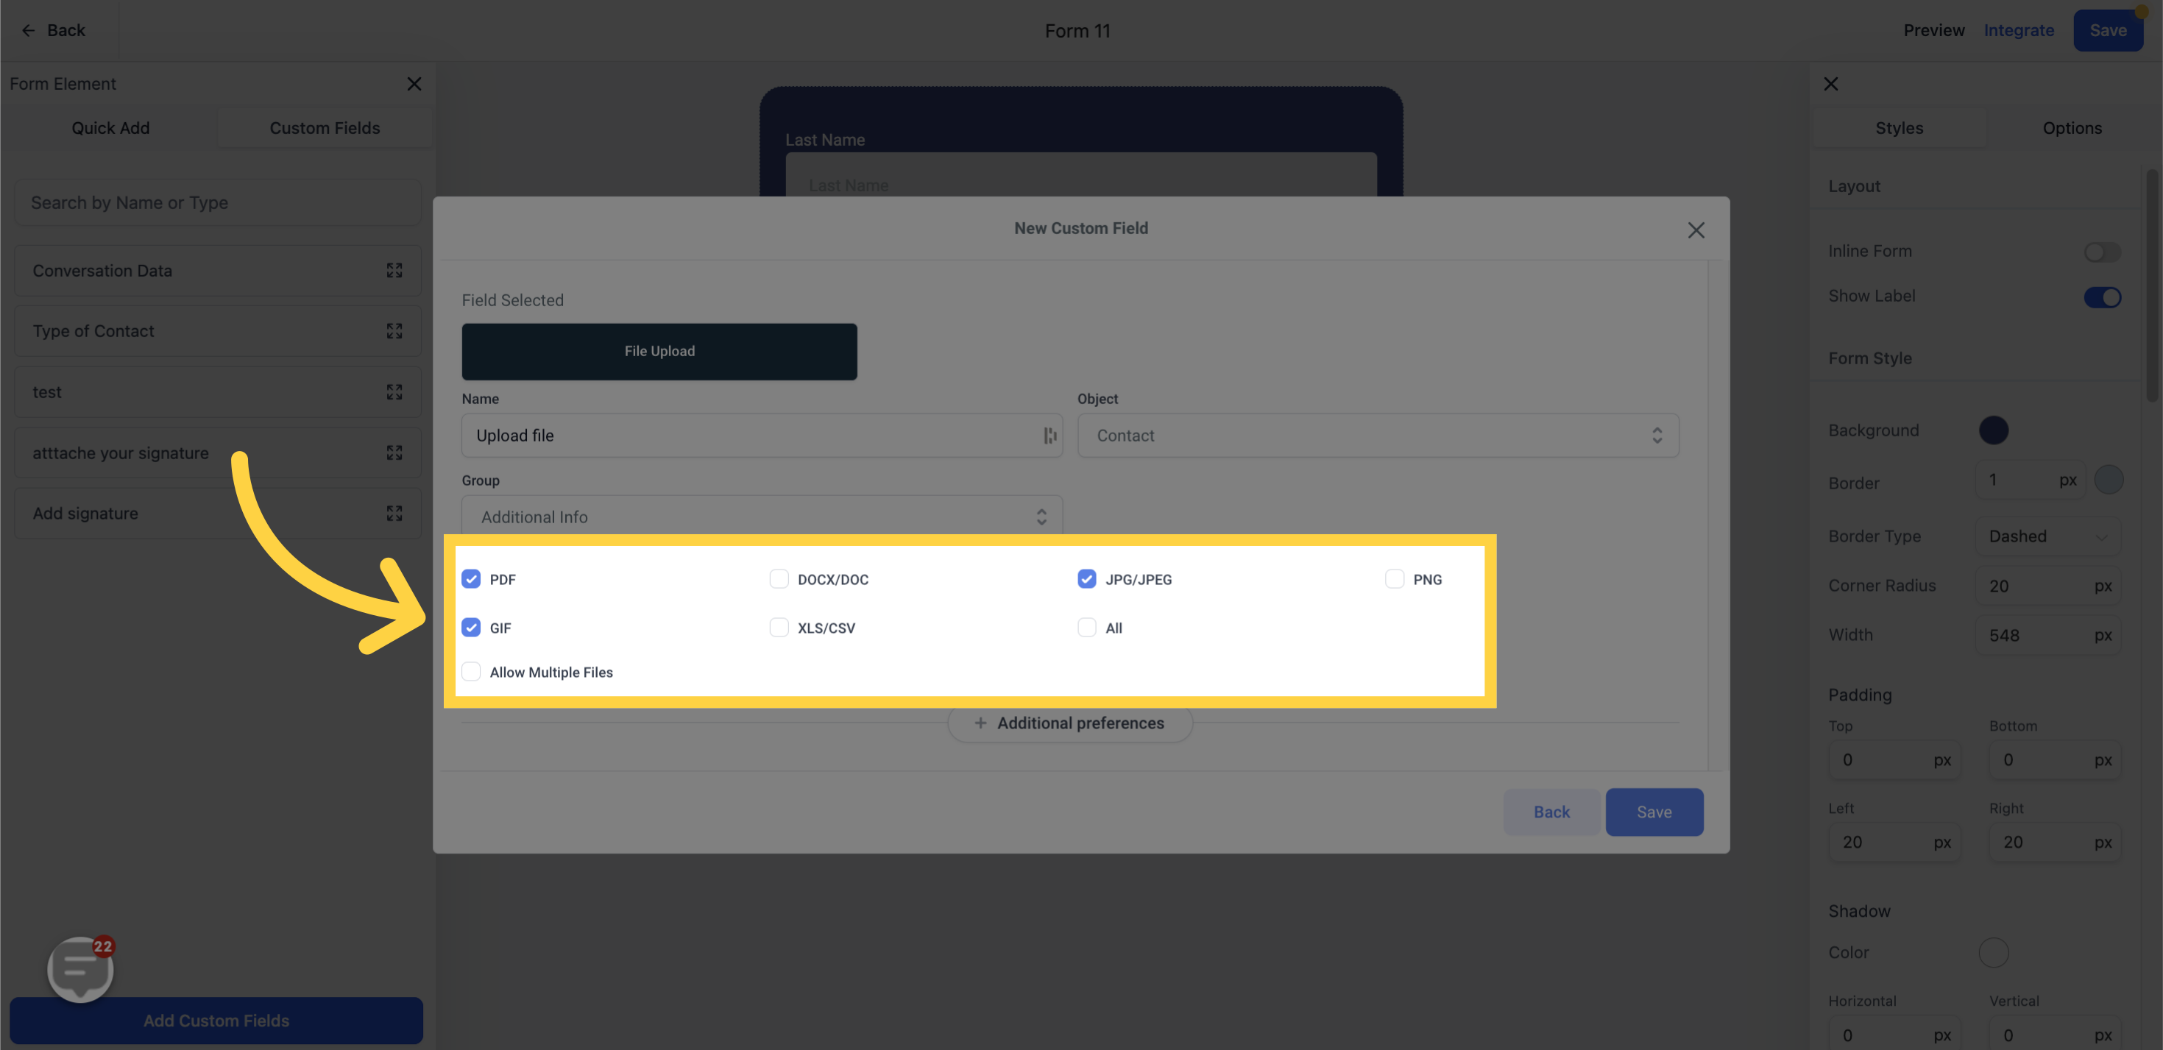Click the close icon on New Custom Field dialog
The image size is (2163, 1050).
click(x=1699, y=230)
